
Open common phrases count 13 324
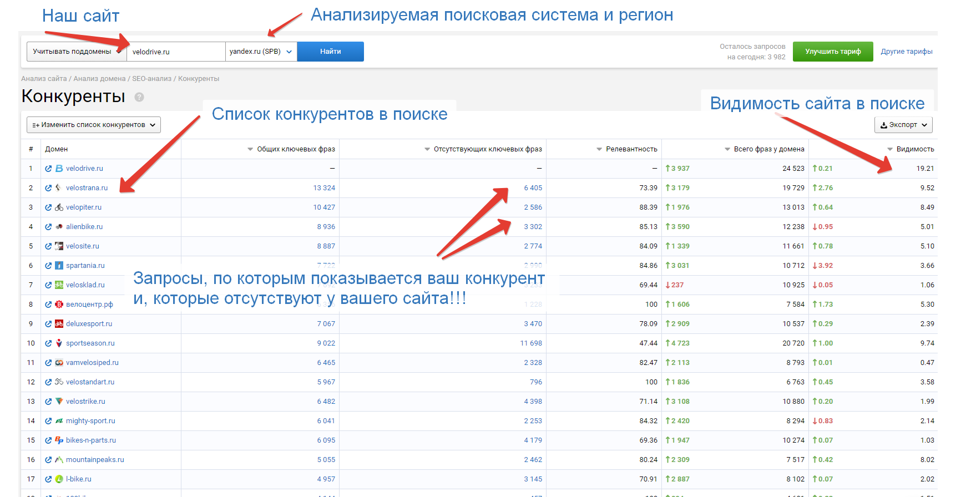[x=324, y=188]
